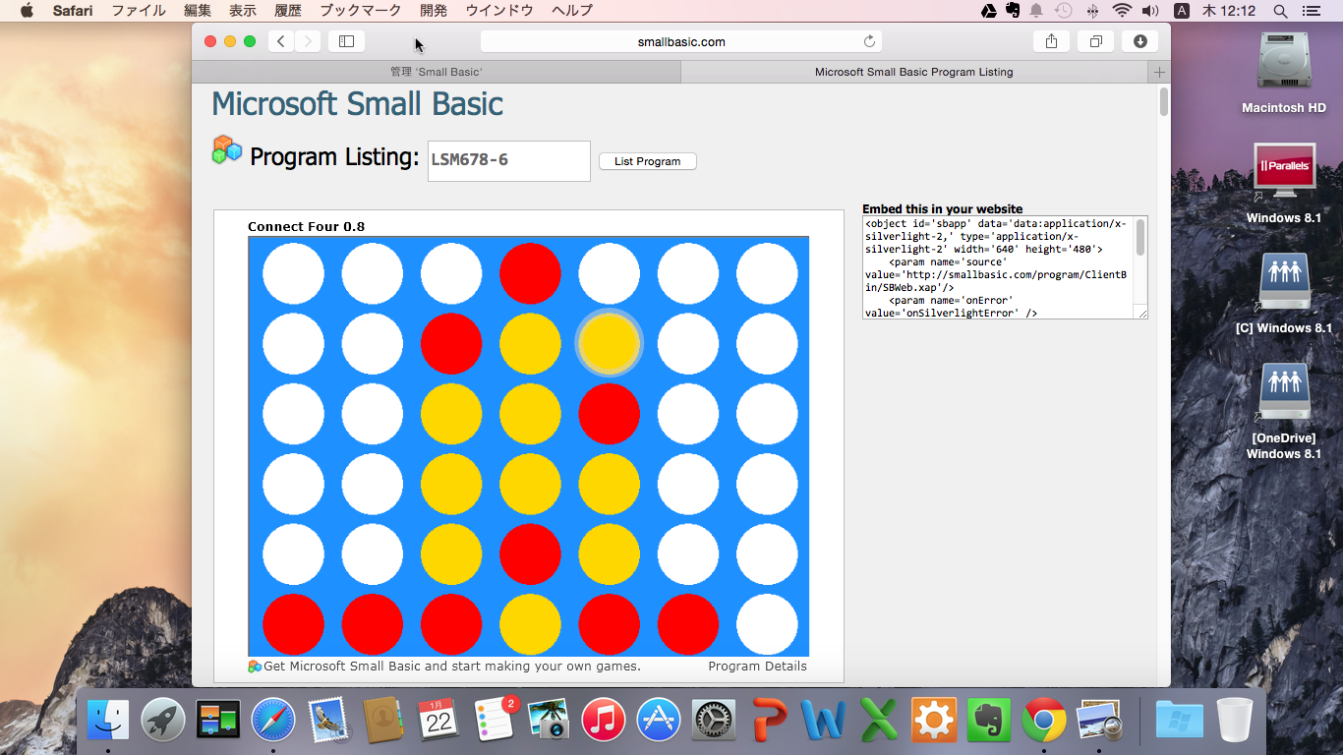The width and height of the screenshot is (1343, 755).
Task: Open Evernote elephant icon in the Dock
Action: click(989, 721)
